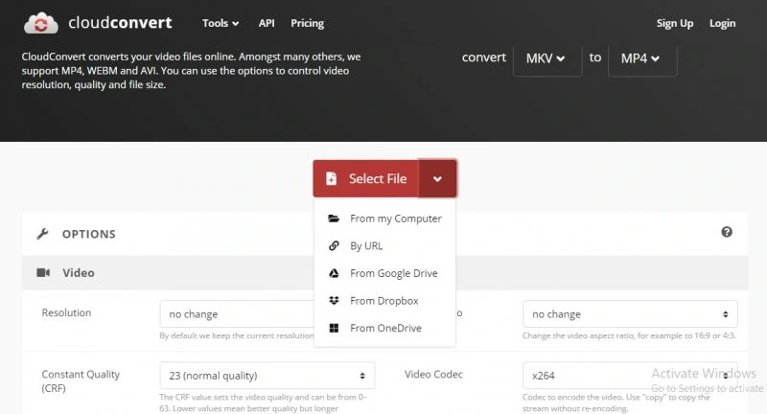Open the Tools menu
Viewport: 767px width, 414px height.
click(x=221, y=23)
